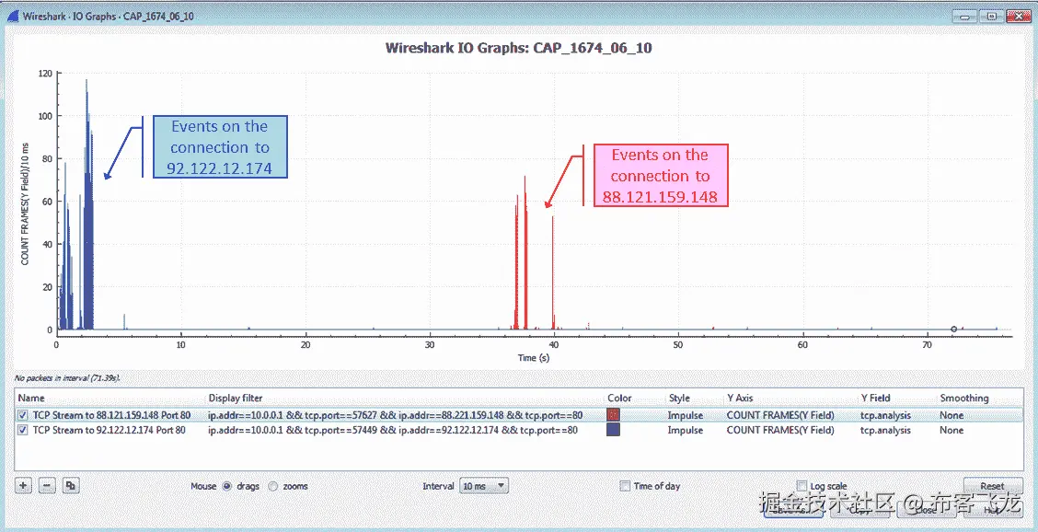Click the 'No packets in interval' status text
The width and height of the screenshot is (1038, 532).
67,377
